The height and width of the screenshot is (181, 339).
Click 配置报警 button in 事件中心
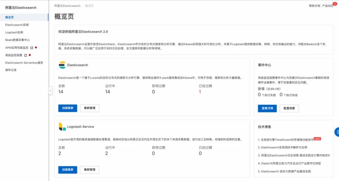point(289,109)
